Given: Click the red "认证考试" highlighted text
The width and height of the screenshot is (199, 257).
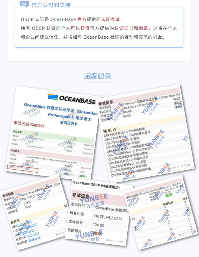Looking at the screenshot, I should click(111, 19).
